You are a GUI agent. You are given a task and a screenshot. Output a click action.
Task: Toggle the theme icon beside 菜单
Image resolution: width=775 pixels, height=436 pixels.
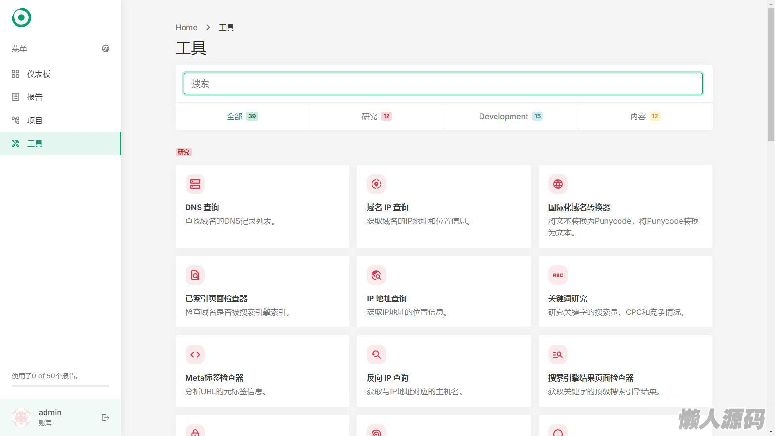point(106,48)
